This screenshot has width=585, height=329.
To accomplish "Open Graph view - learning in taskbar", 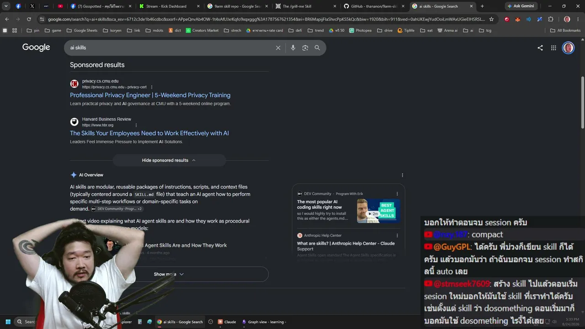I will [x=264, y=322].
